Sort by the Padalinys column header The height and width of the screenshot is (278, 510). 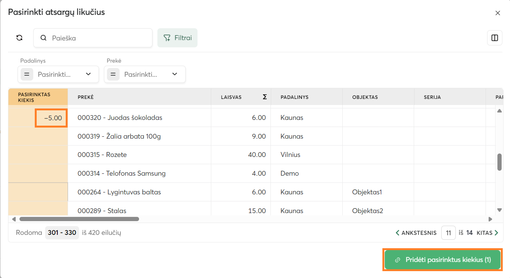tap(294, 97)
